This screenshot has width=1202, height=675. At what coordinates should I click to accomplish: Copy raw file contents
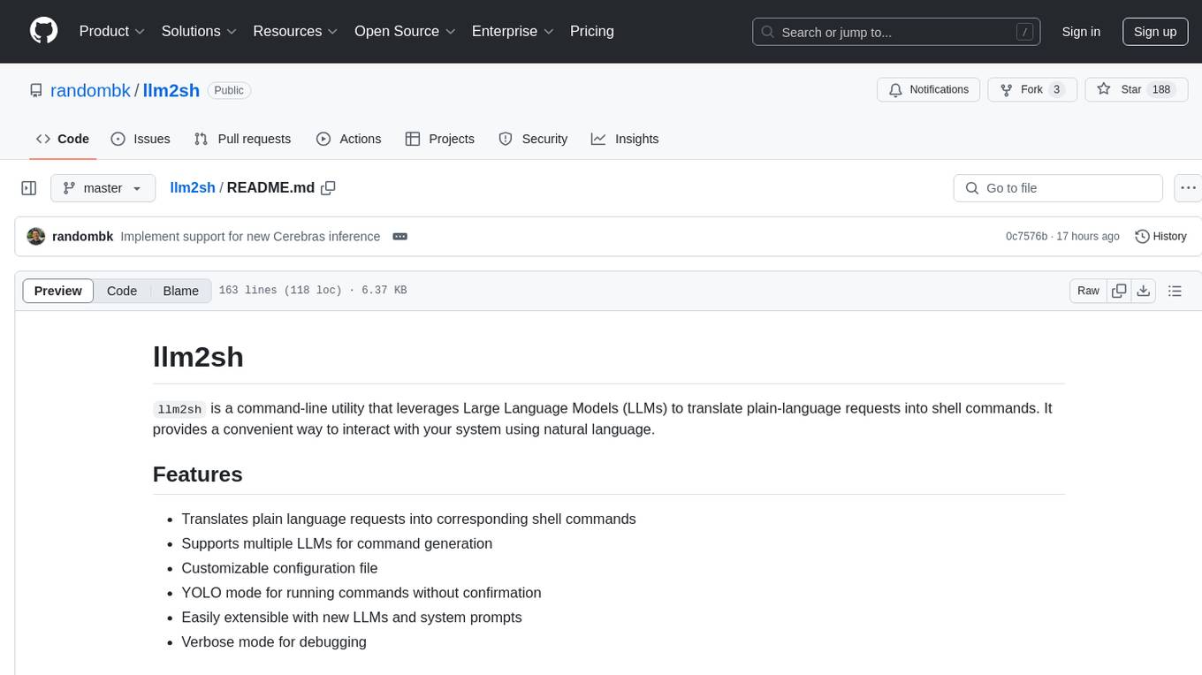point(1119,291)
